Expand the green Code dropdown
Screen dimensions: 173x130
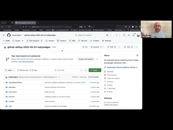click(x=95, y=70)
